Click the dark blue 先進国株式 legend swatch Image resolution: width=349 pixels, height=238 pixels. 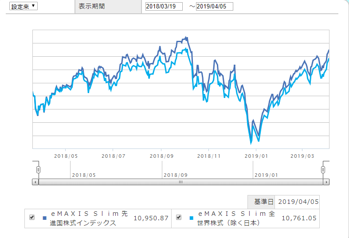[44, 218]
